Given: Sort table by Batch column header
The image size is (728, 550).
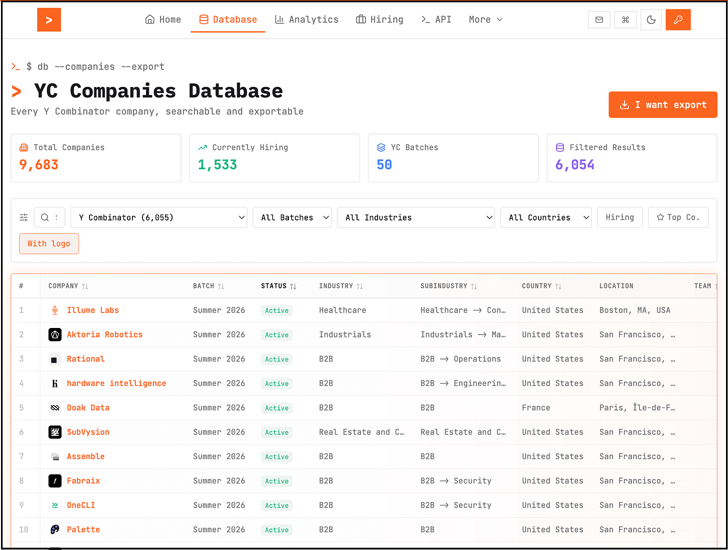Looking at the screenshot, I should pyautogui.click(x=208, y=286).
